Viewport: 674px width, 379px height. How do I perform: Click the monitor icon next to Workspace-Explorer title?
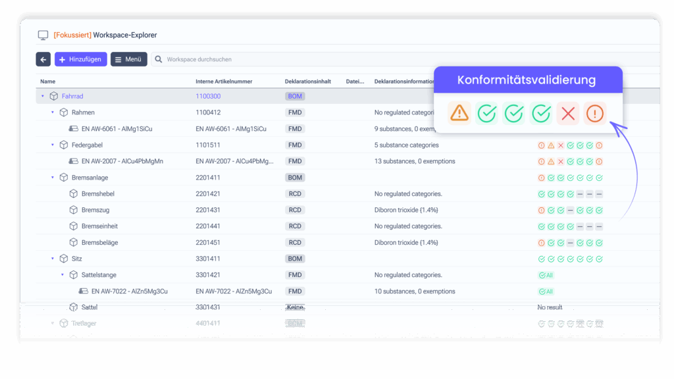43,34
